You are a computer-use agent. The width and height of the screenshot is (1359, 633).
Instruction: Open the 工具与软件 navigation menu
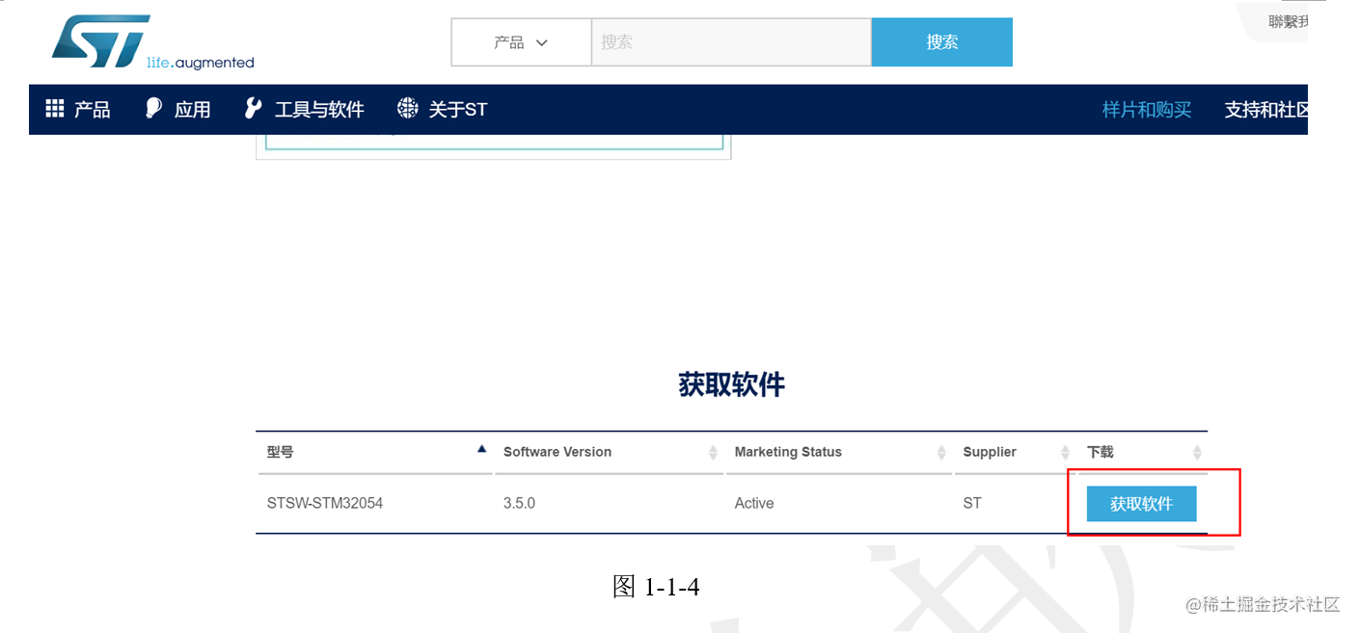(304, 110)
